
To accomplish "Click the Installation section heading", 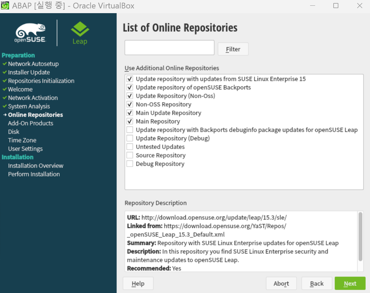I will click(x=18, y=157).
